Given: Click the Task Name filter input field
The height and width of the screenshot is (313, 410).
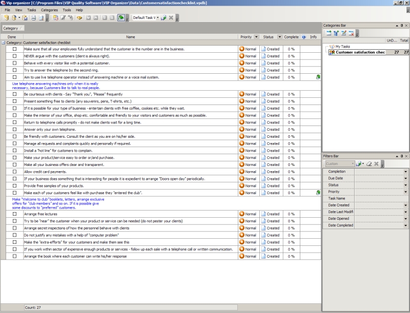Looking at the screenshot, I should coord(381,199).
